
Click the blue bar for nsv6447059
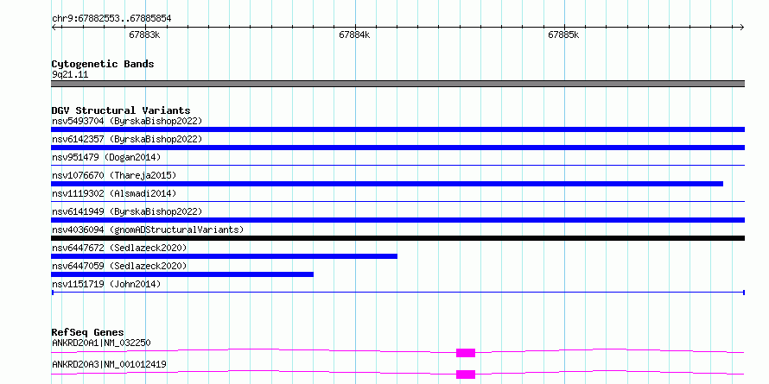click(182, 274)
